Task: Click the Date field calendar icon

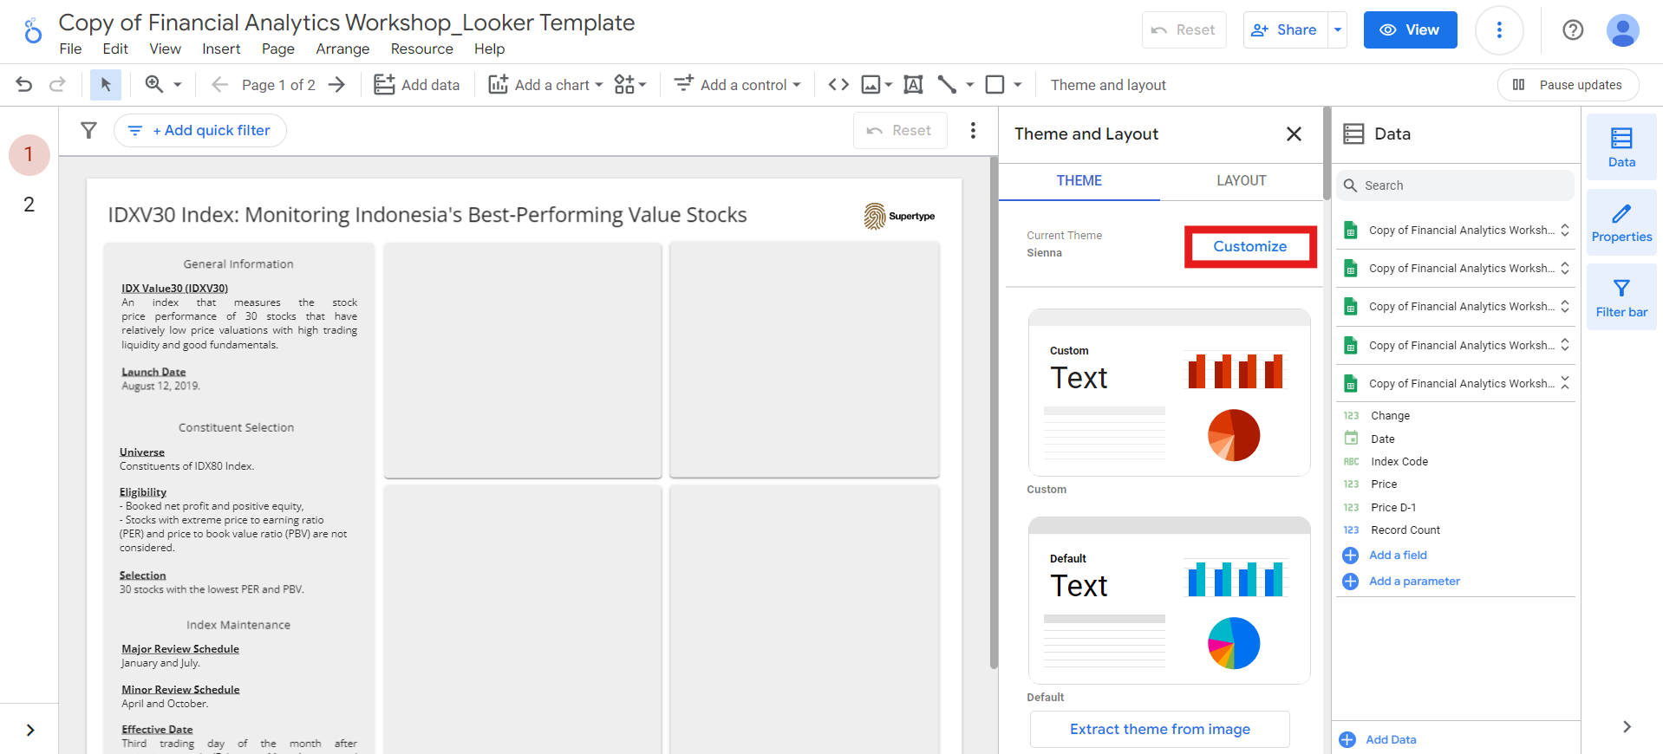Action: (x=1351, y=439)
